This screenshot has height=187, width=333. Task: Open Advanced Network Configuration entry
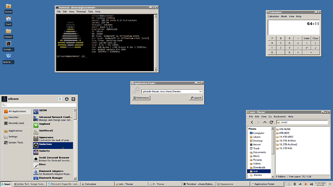coord(53,118)
